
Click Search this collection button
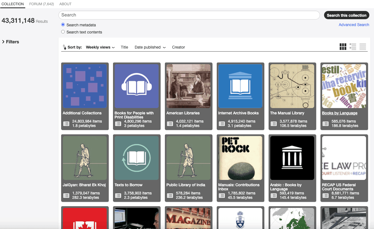click(347, 15)
